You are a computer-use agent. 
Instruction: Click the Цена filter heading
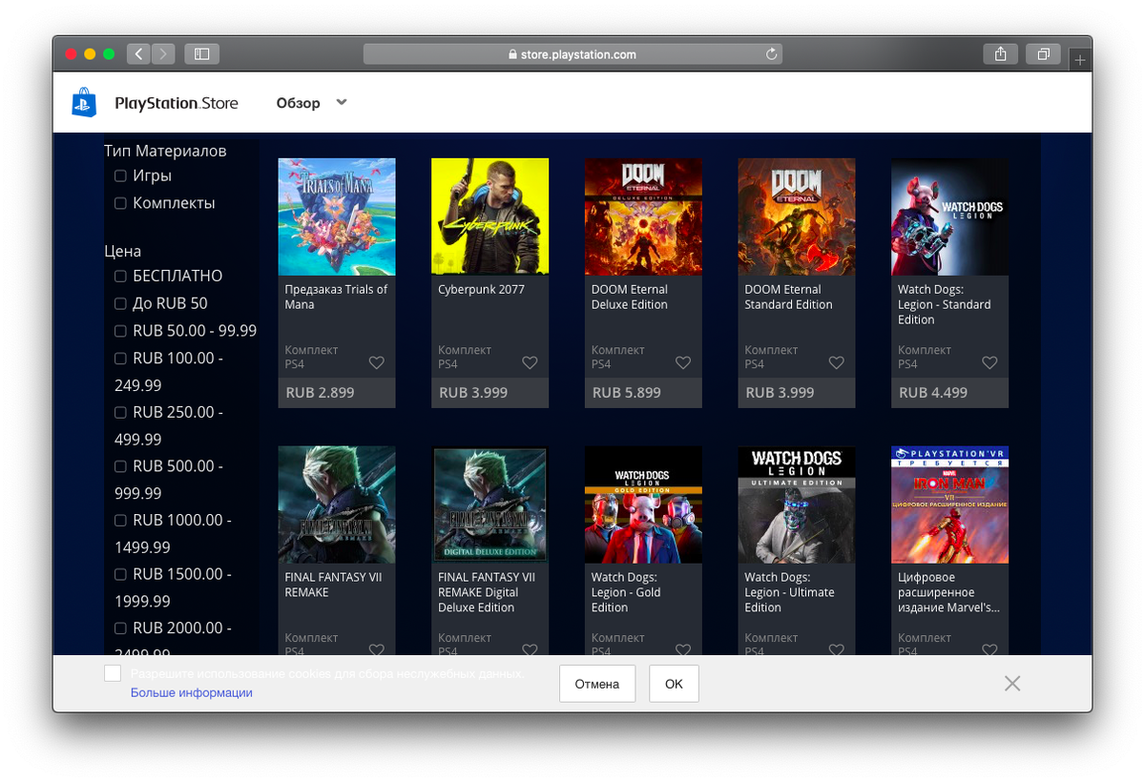(123, 251)
